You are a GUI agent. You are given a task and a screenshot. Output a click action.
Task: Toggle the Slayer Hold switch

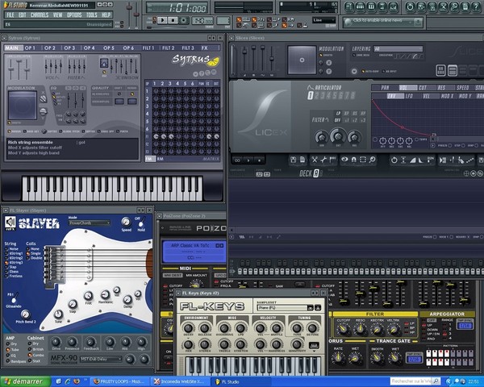[141, 224]
